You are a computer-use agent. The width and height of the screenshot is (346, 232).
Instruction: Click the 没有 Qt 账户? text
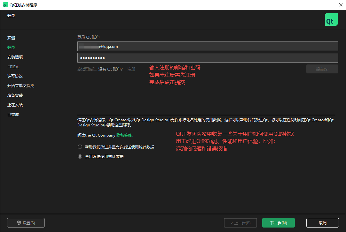click(111, 69)
